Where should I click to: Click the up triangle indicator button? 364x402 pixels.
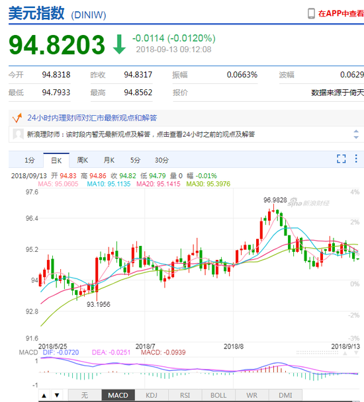pyautogui.click(x=44, y=395)
